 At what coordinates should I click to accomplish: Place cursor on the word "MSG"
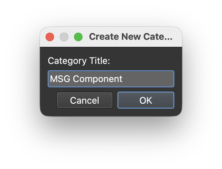click(60, 79)
